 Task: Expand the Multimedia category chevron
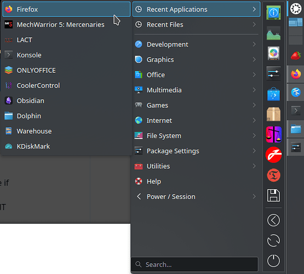[254, 90]
